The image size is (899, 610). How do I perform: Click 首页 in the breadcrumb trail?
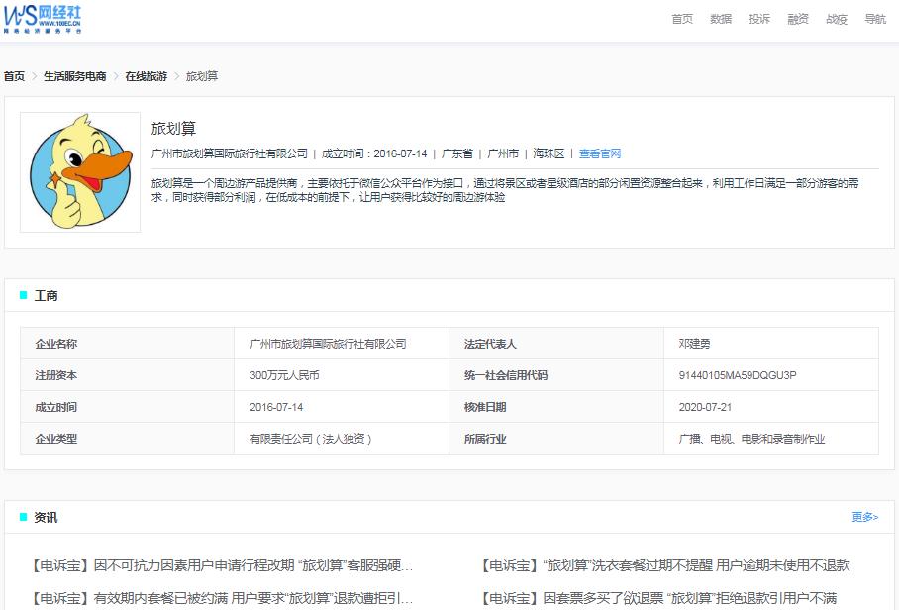click(13, 75)
